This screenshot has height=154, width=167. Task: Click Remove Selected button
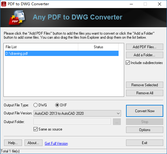tap(145, 85)
